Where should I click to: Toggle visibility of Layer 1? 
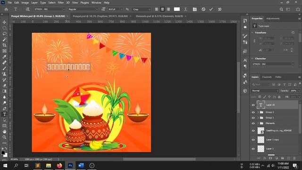[253, 149]
